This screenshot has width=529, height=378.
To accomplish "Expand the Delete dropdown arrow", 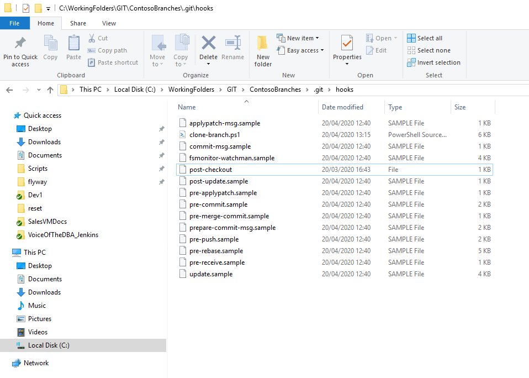I will [209, 64].
